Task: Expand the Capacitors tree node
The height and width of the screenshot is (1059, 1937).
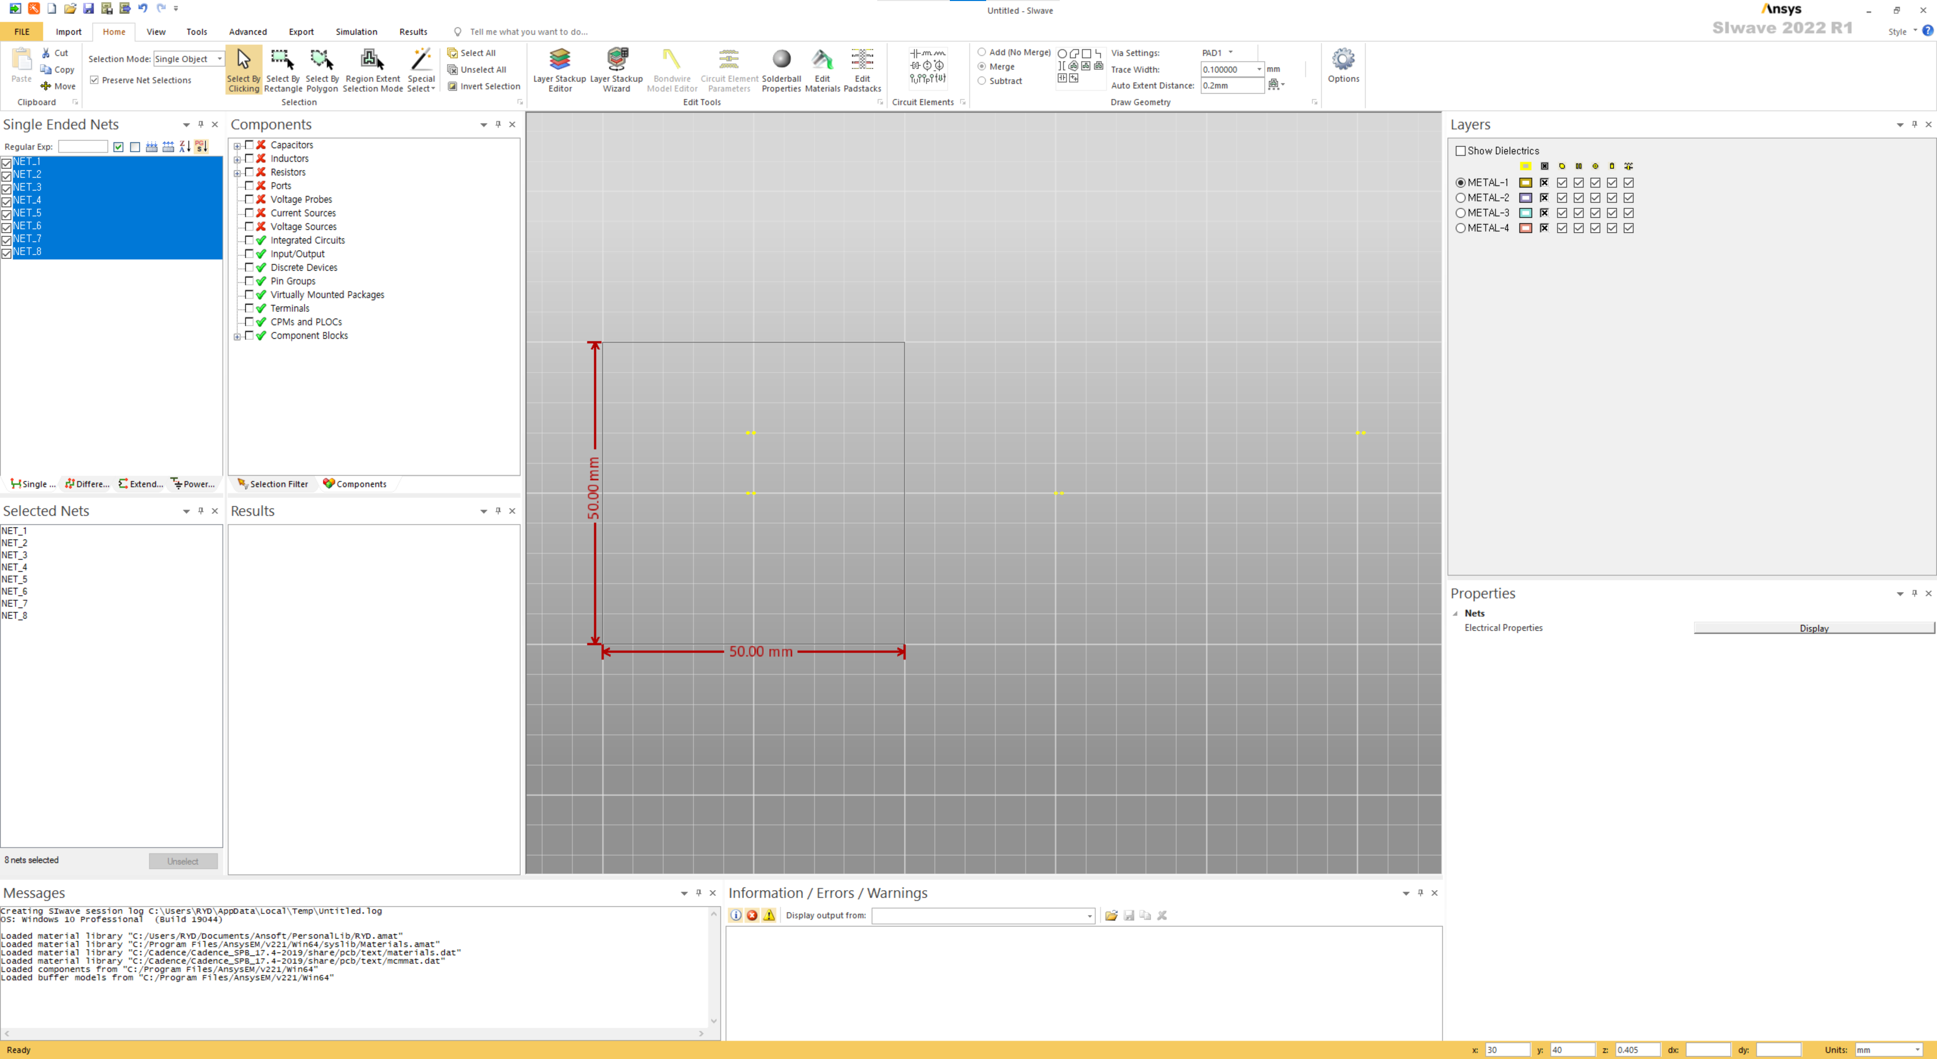Action: click(237, 146)
